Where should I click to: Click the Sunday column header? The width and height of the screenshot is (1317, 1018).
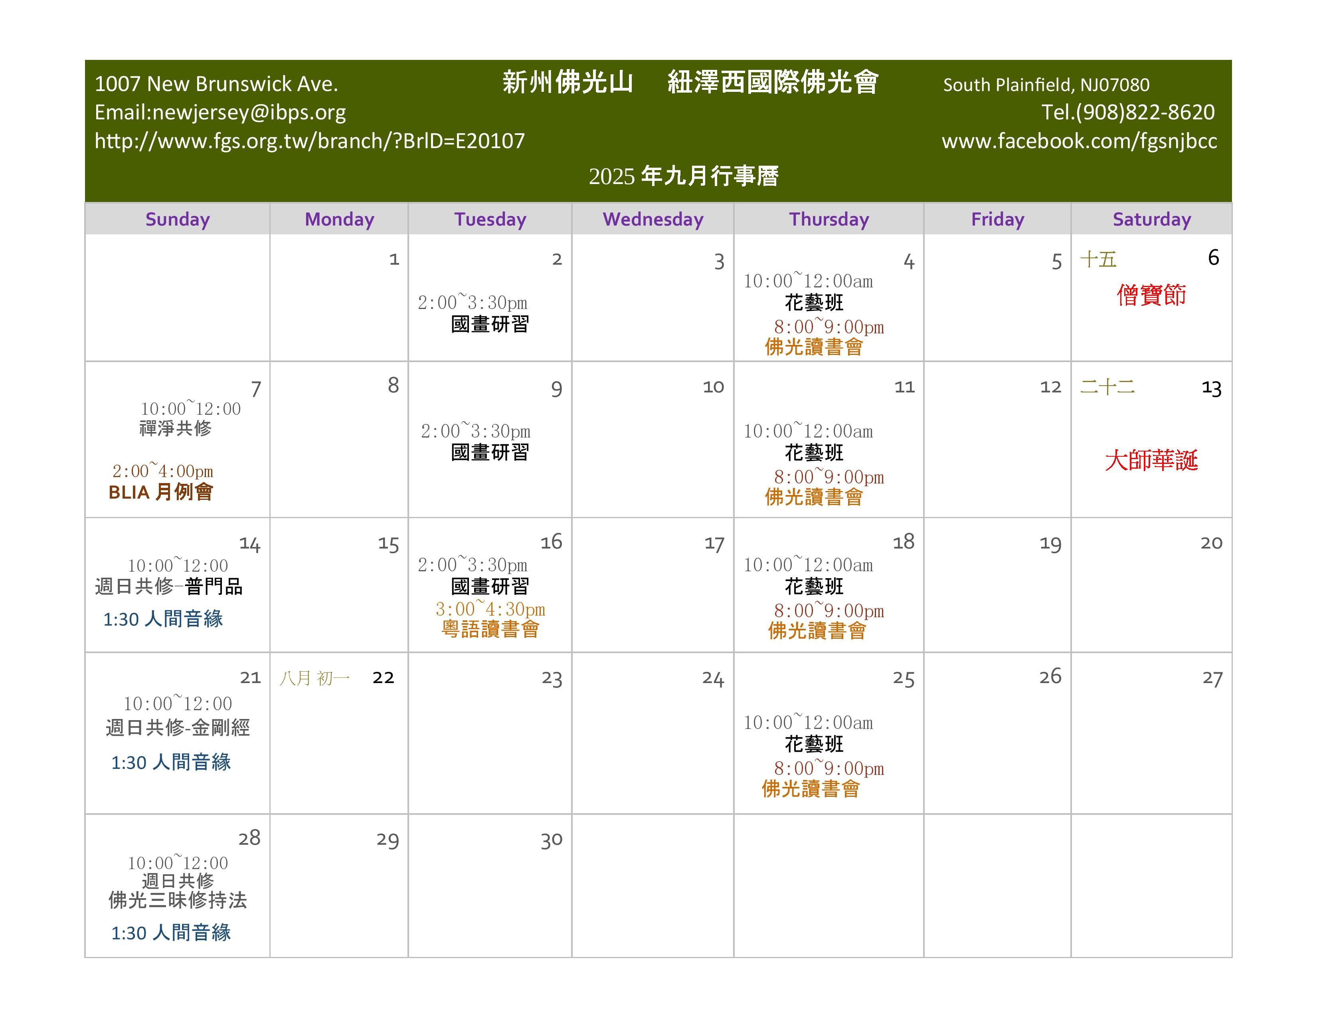pos(177,219)
